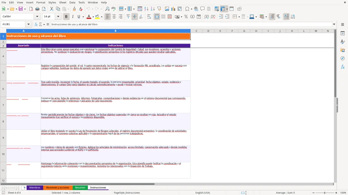348x195 pixels.
Task: Expand the formula bar
Action: [x=334, y=25]
